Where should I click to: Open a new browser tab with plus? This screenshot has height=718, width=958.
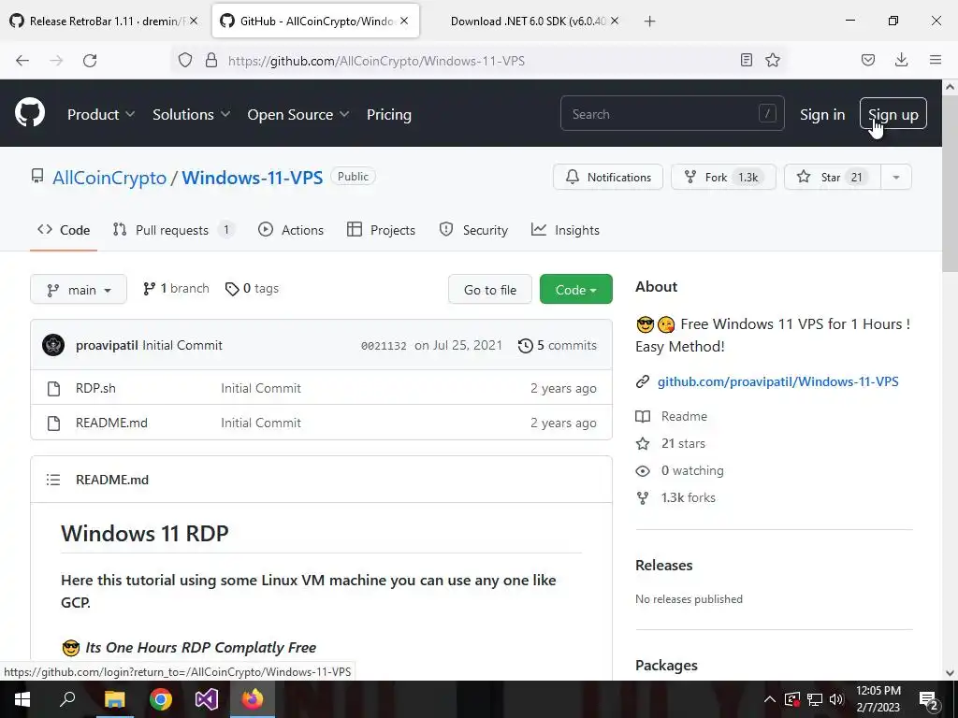pyautogui.click(x=650, y=22)
